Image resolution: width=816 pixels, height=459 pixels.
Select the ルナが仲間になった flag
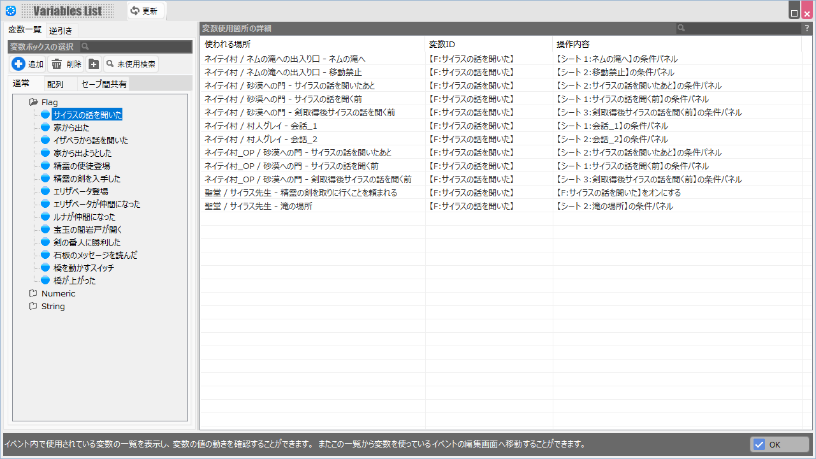[84, 217]
